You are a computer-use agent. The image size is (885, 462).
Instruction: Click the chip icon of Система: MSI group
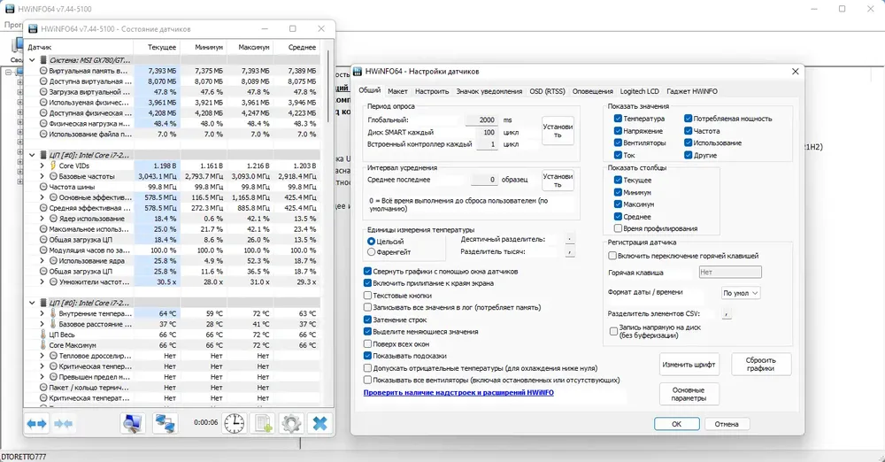coord(43,60)
